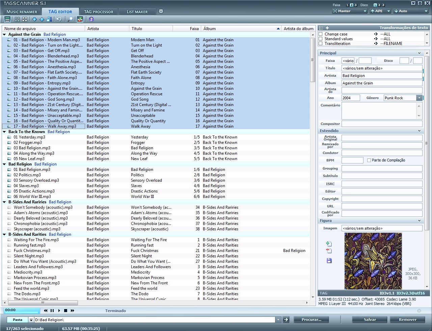
Task: Collapse the Estendido section
Action: tap(419, 131)
